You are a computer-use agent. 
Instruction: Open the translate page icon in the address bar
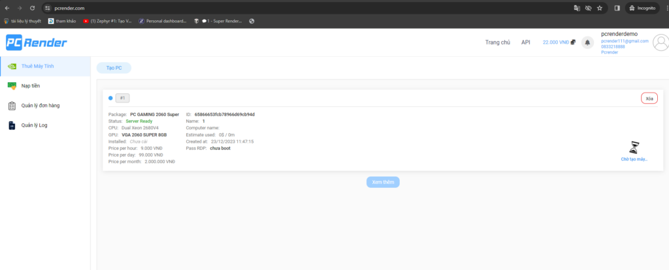[577, 8]
